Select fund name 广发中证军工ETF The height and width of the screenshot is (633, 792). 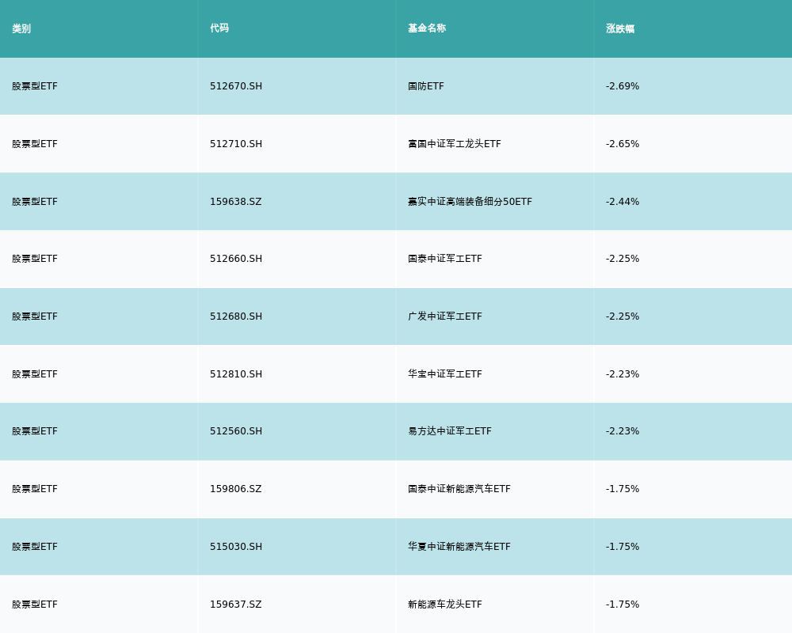pos(445,316)
